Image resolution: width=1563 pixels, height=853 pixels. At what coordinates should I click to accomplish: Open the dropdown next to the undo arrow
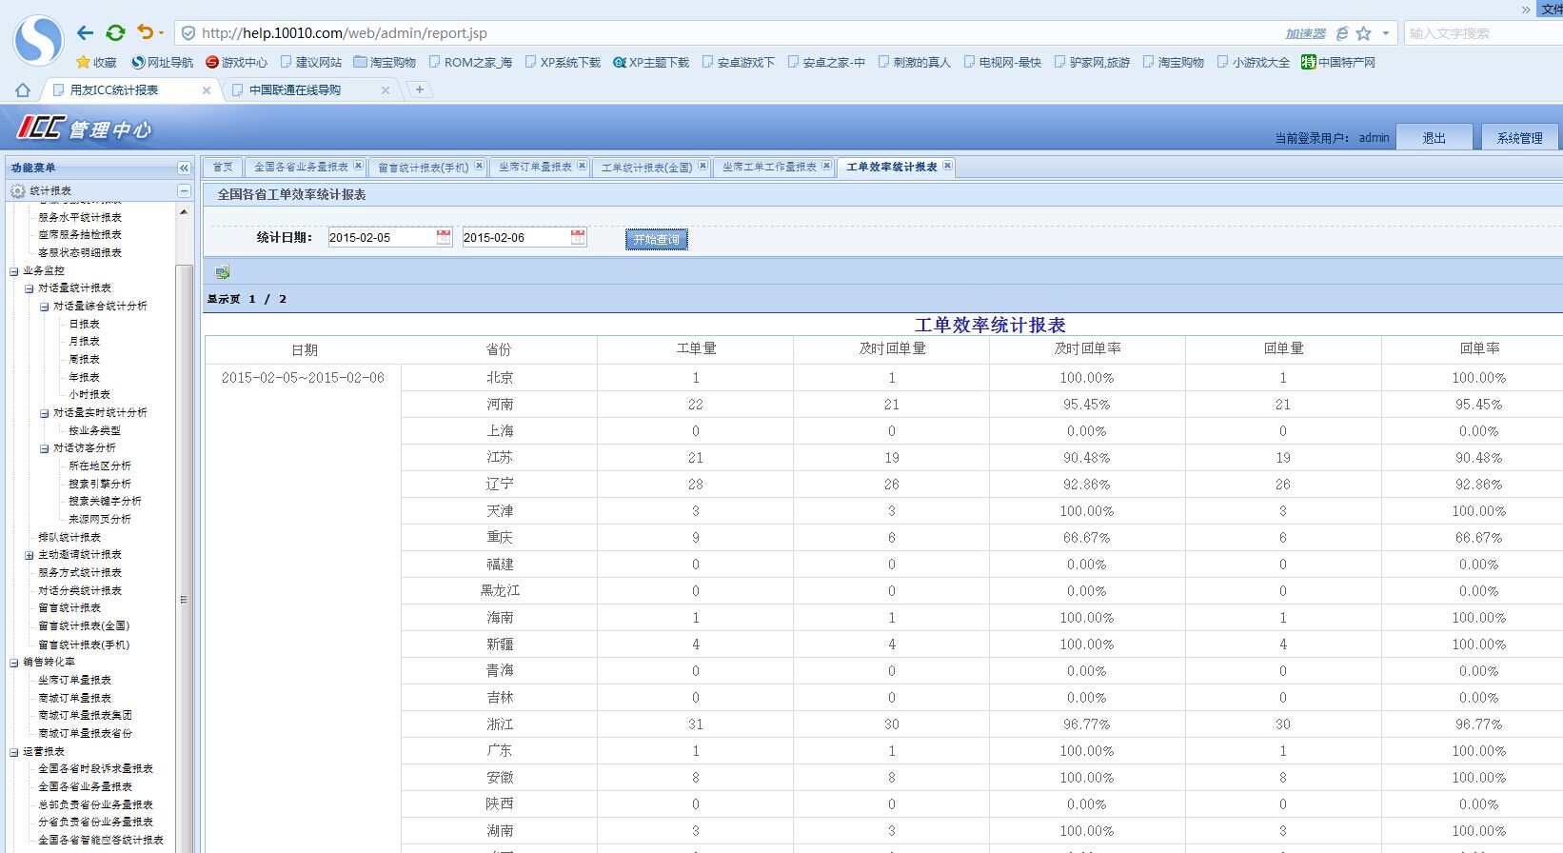coord(161,33)
